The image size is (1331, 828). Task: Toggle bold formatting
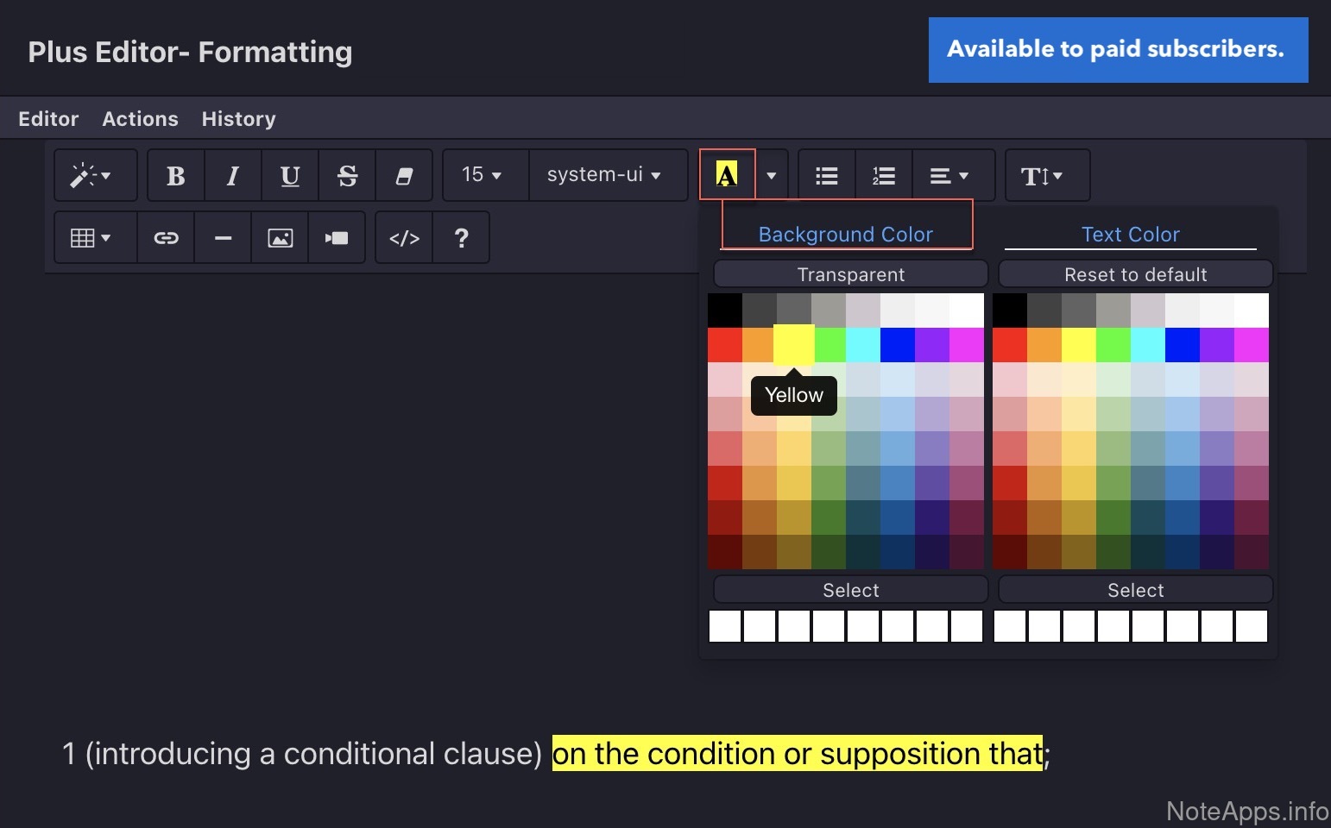(176, 176)
